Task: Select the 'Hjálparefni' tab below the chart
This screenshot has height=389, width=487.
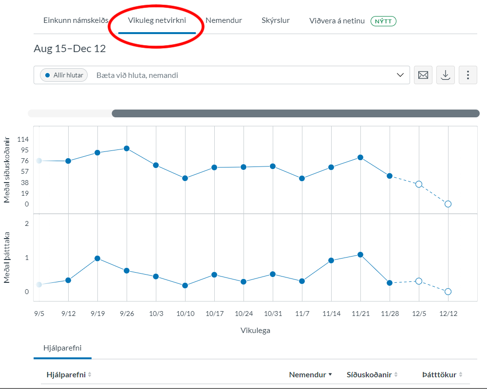Action: point(62,348)
